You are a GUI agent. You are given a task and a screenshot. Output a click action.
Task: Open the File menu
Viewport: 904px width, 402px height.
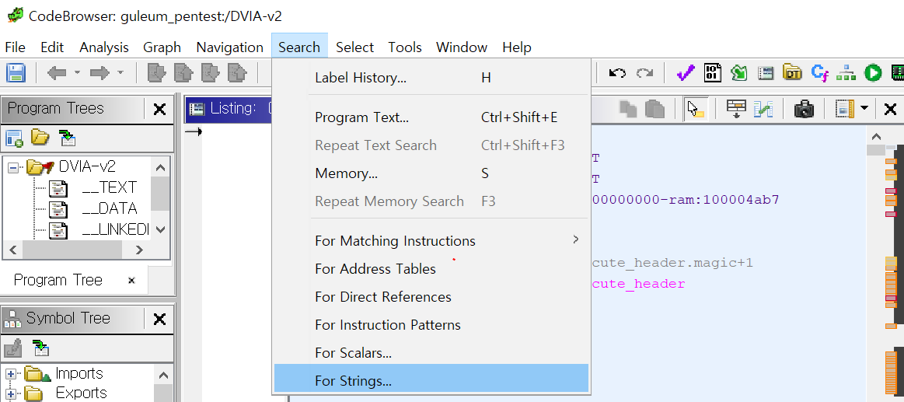[x=15, y=47]
